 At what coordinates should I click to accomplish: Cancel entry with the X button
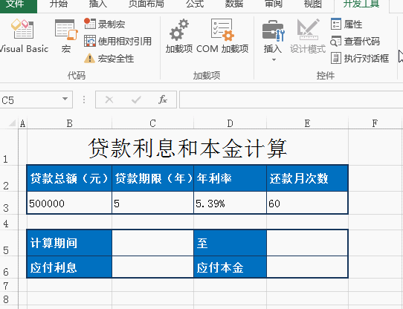tap(109, 100)
